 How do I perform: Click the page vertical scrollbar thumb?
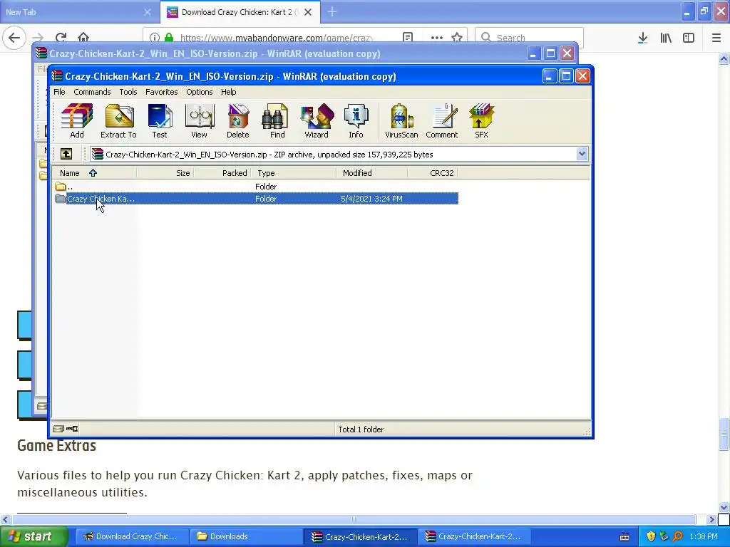pyautogui.click(x=724, y=434)
